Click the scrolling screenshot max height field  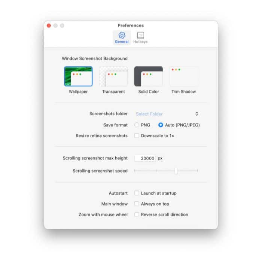[145, 158]
